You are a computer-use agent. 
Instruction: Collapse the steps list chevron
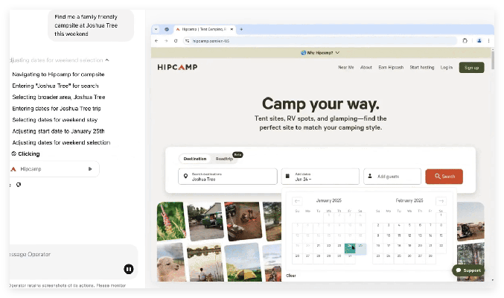click(107, 60)
